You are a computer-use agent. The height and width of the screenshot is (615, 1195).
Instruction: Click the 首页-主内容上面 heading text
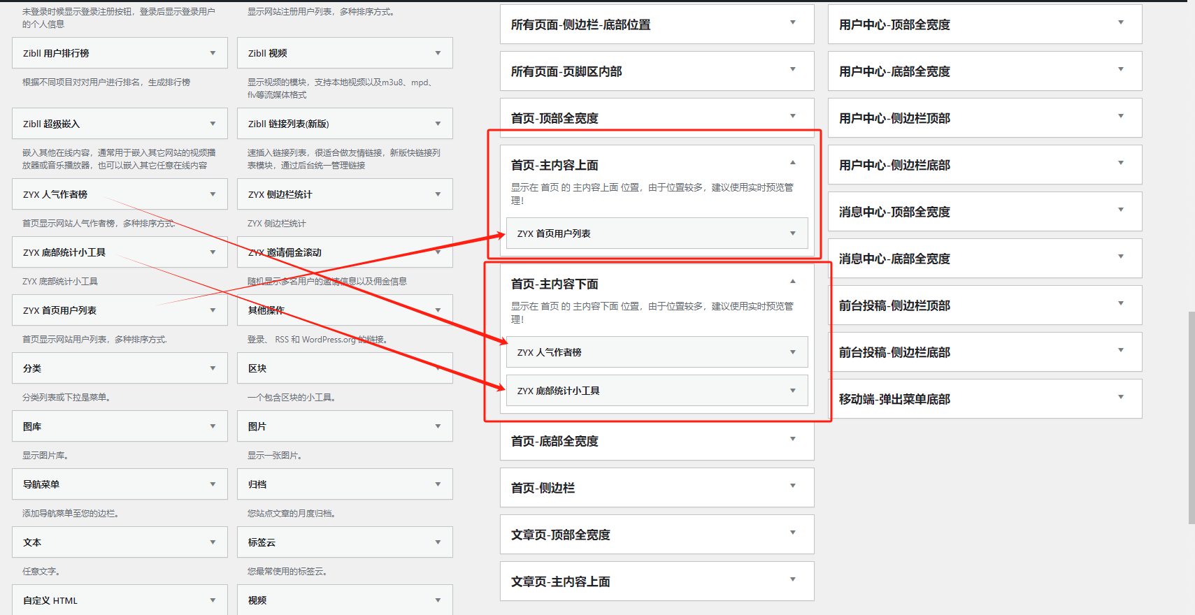[554, 165]
